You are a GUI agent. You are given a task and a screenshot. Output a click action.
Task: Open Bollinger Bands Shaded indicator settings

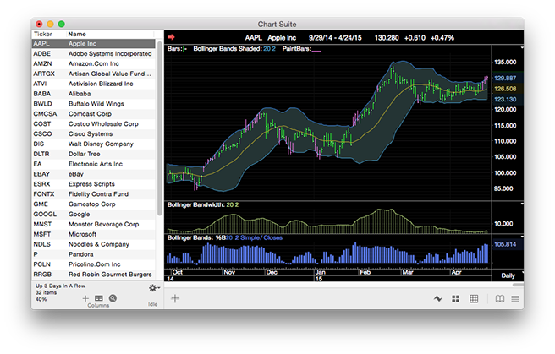[x=234, y=49]
